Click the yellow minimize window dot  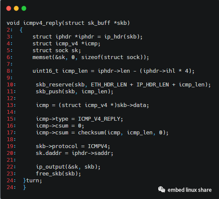point(16,9)
